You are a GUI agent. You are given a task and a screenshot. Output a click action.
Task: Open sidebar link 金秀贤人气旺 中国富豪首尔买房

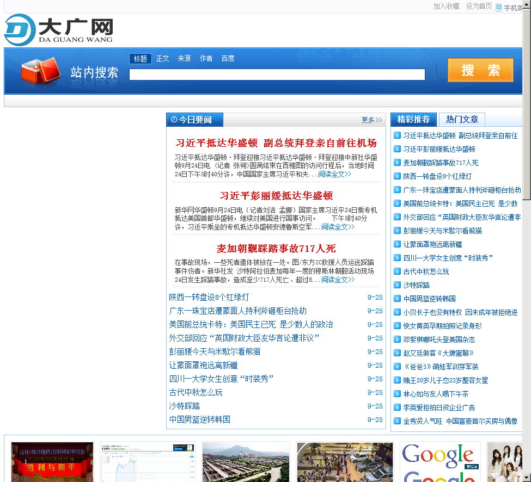(x=460, y=421)
